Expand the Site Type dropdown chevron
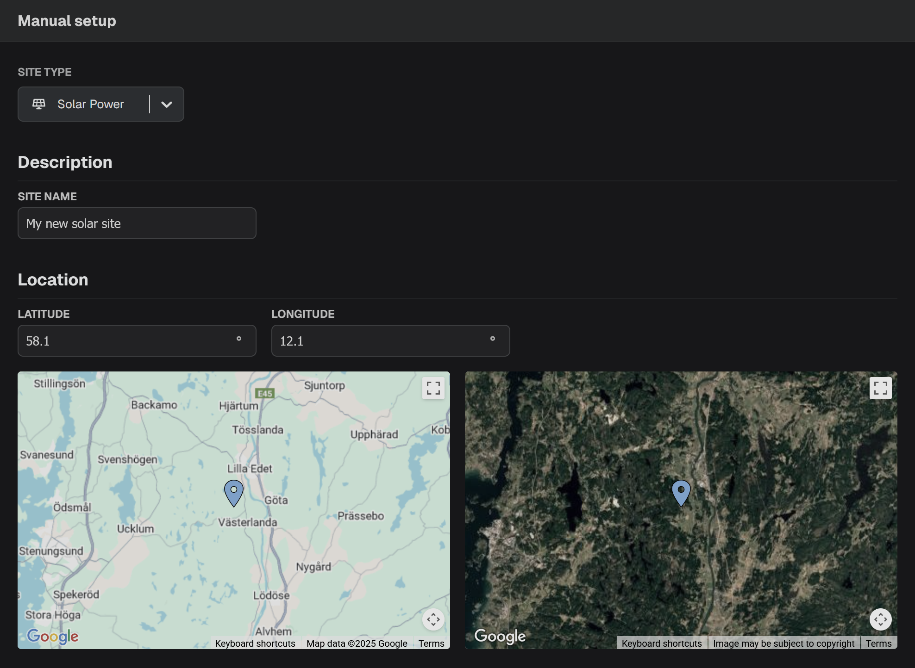915x668 pixels. (167, 105)
